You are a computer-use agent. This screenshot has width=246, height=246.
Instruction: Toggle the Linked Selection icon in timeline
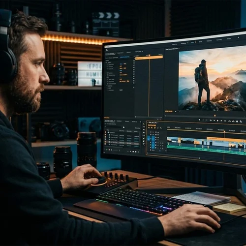pos(154,127)
